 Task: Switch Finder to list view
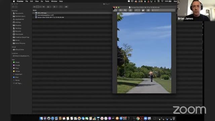(37, 7)
